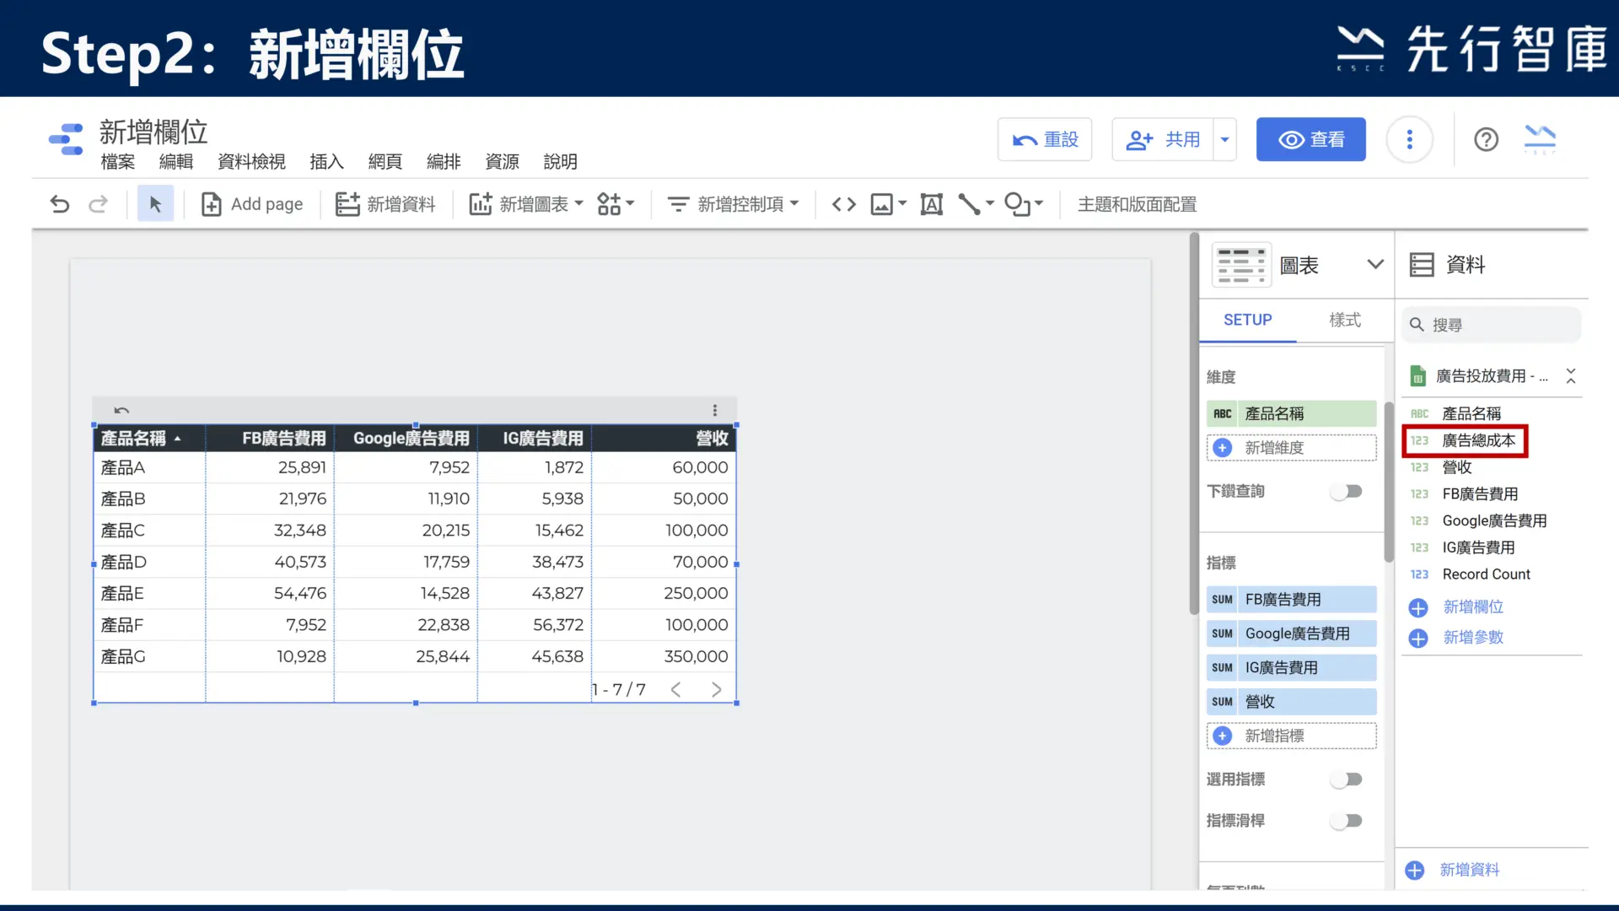Go to next page of table
The image size is (1619, 911).
(716, 690)
